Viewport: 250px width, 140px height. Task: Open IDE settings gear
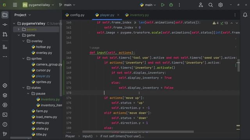(x=220, y=5)
